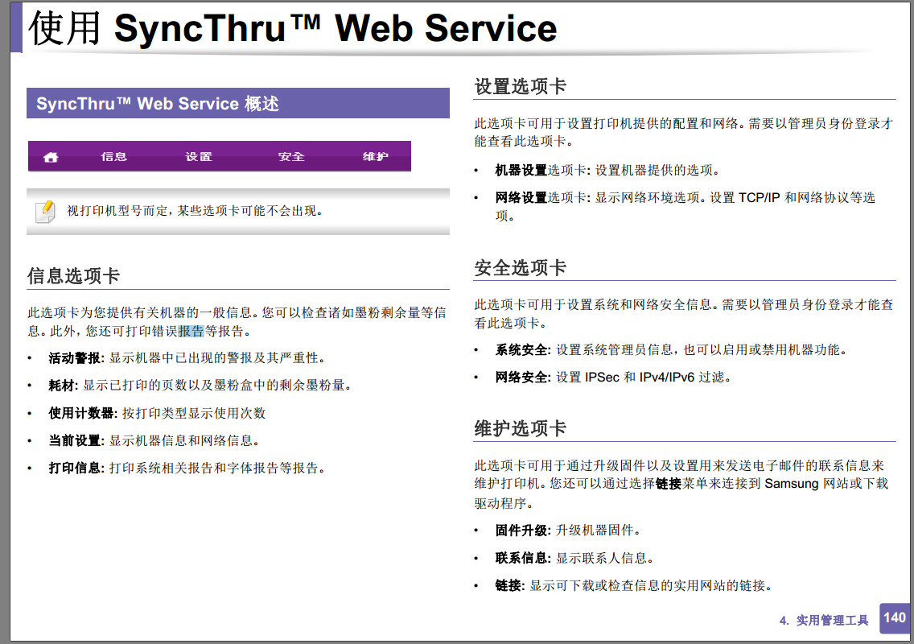Viewport: 914px width, 644px height.
Task: Click the text "TCP/IP" in network settings bullet
Action: [x=759, y=198]
